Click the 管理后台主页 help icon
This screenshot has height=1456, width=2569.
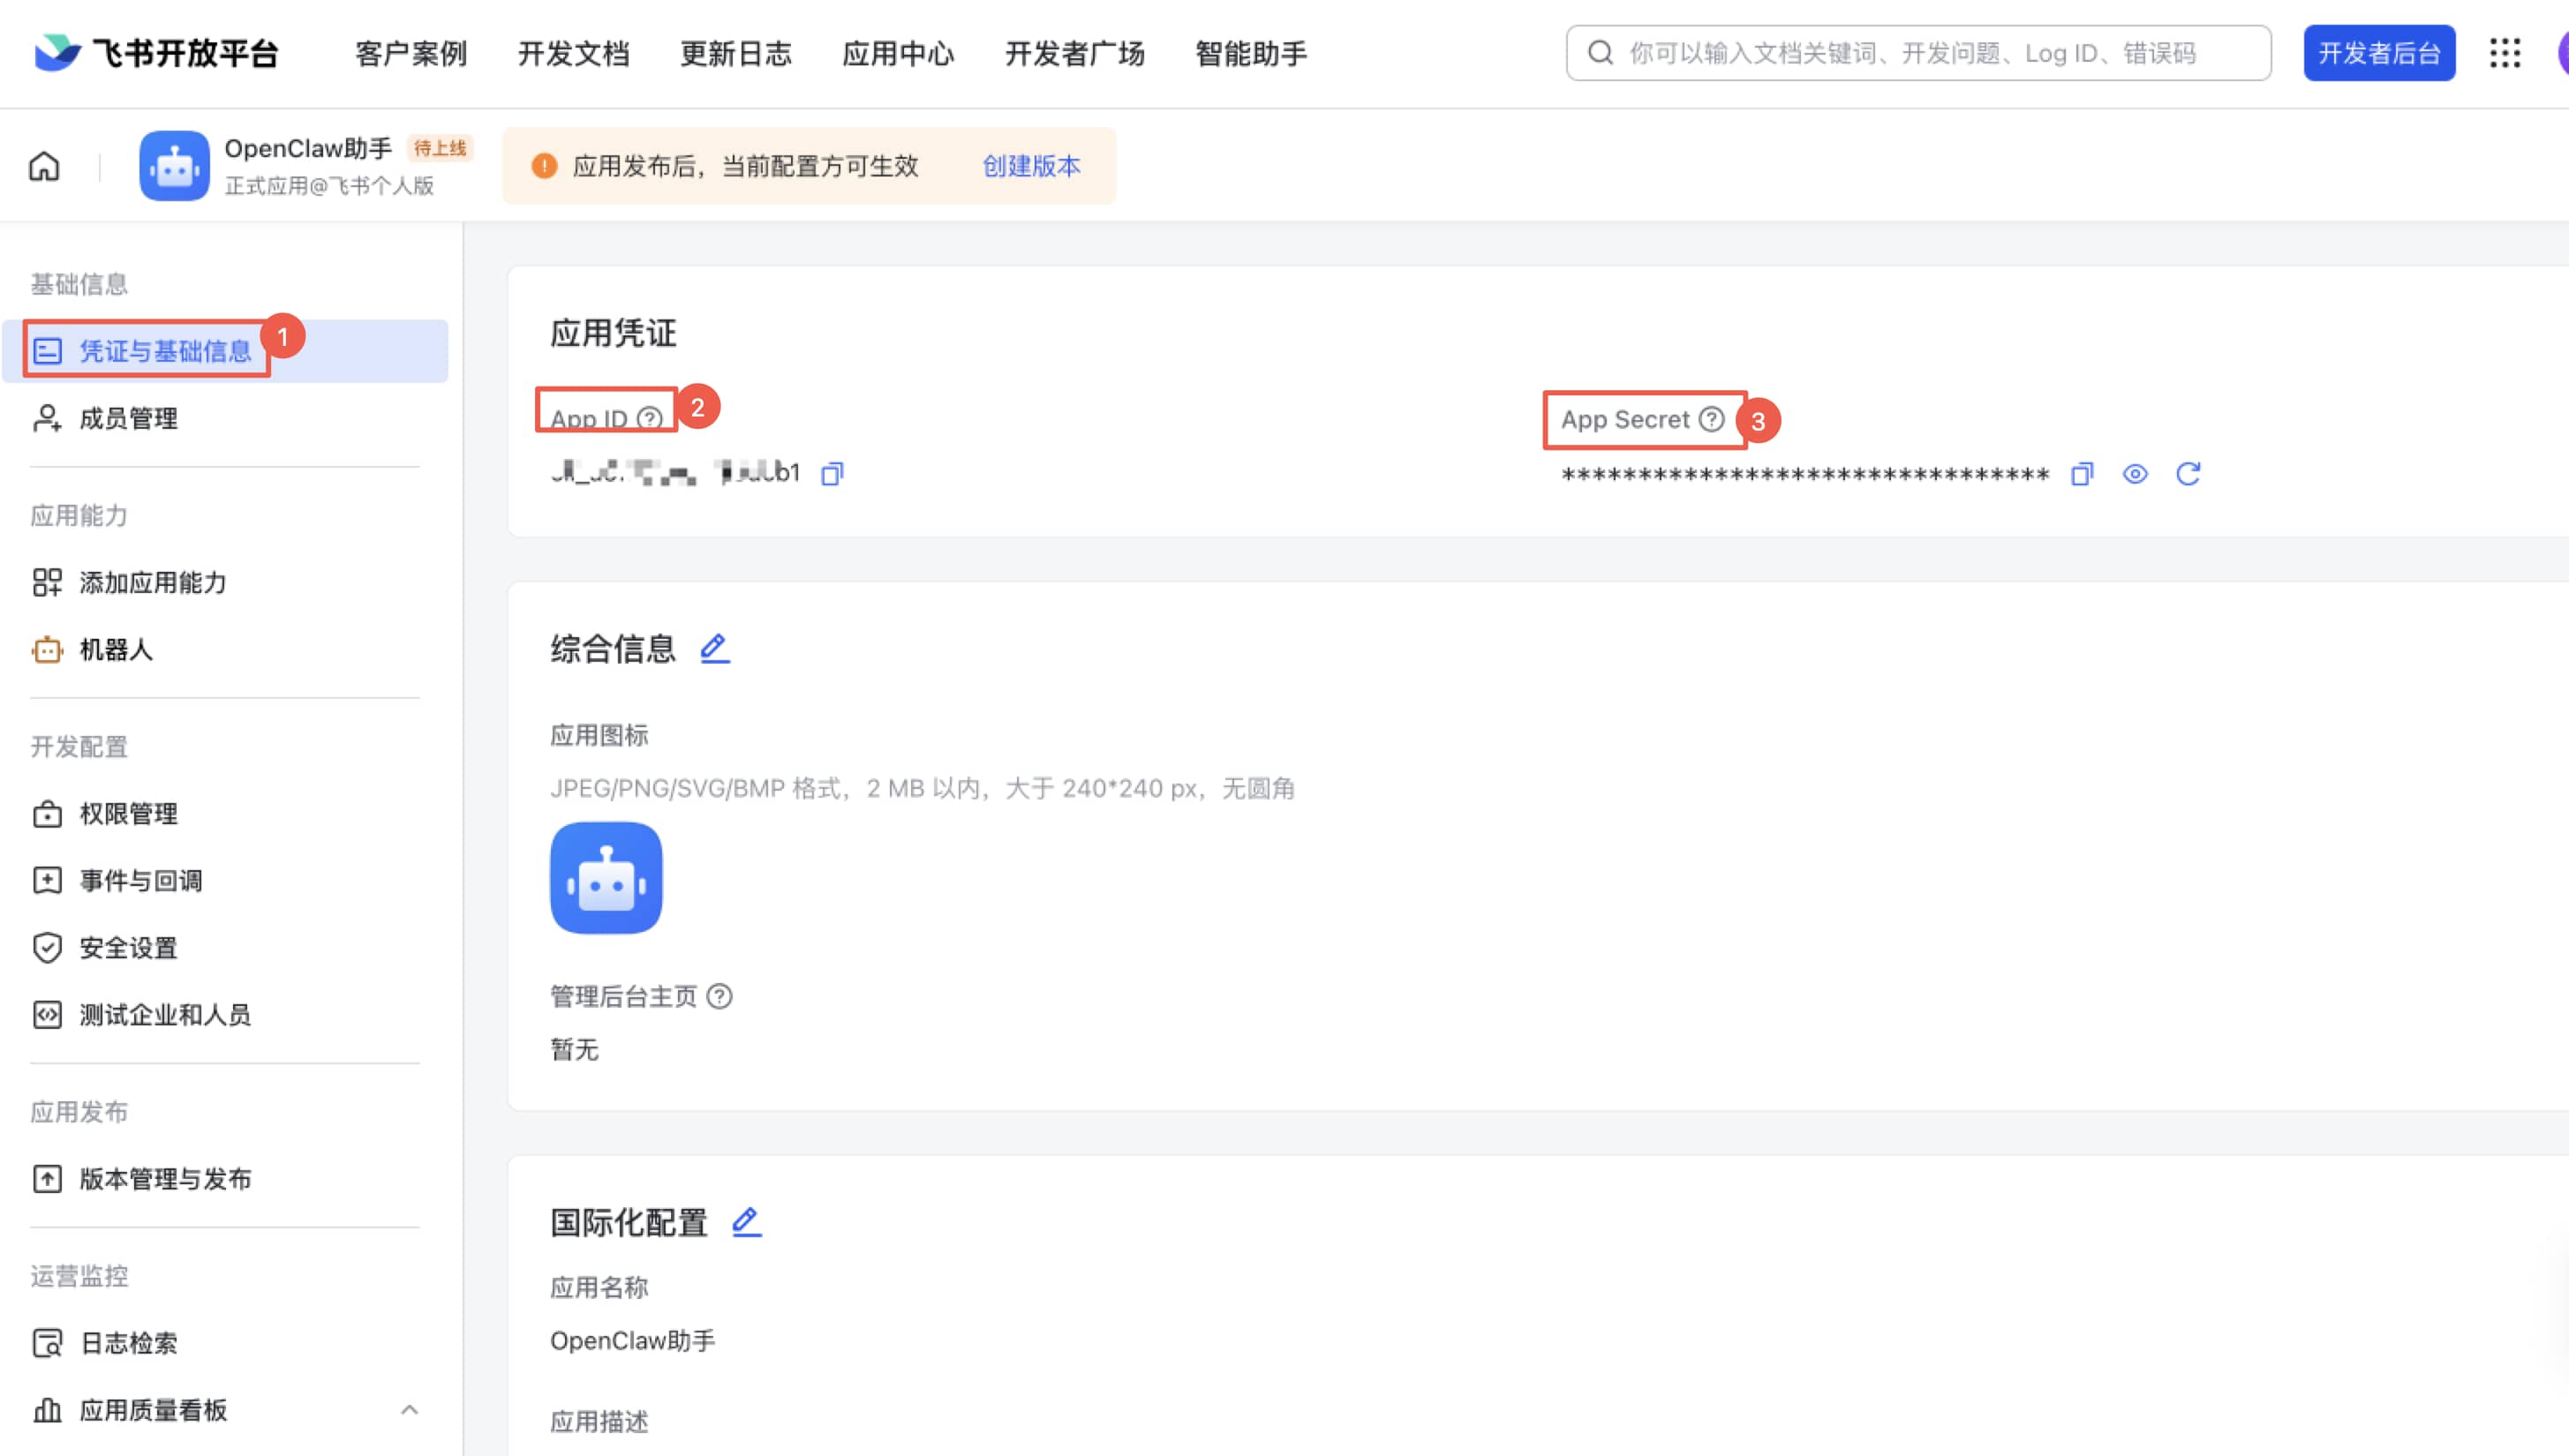pyautogui.click(x=719, y=996)
